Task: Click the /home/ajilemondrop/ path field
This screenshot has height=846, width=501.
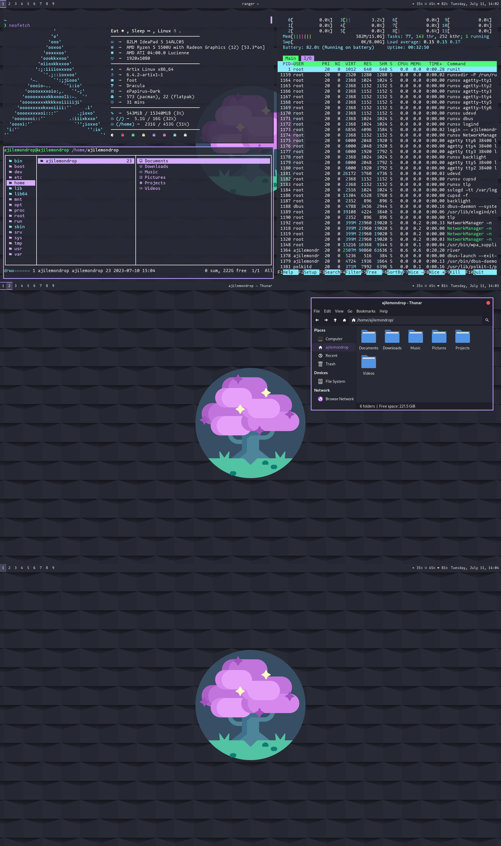Action: click(x=416, y=320)
